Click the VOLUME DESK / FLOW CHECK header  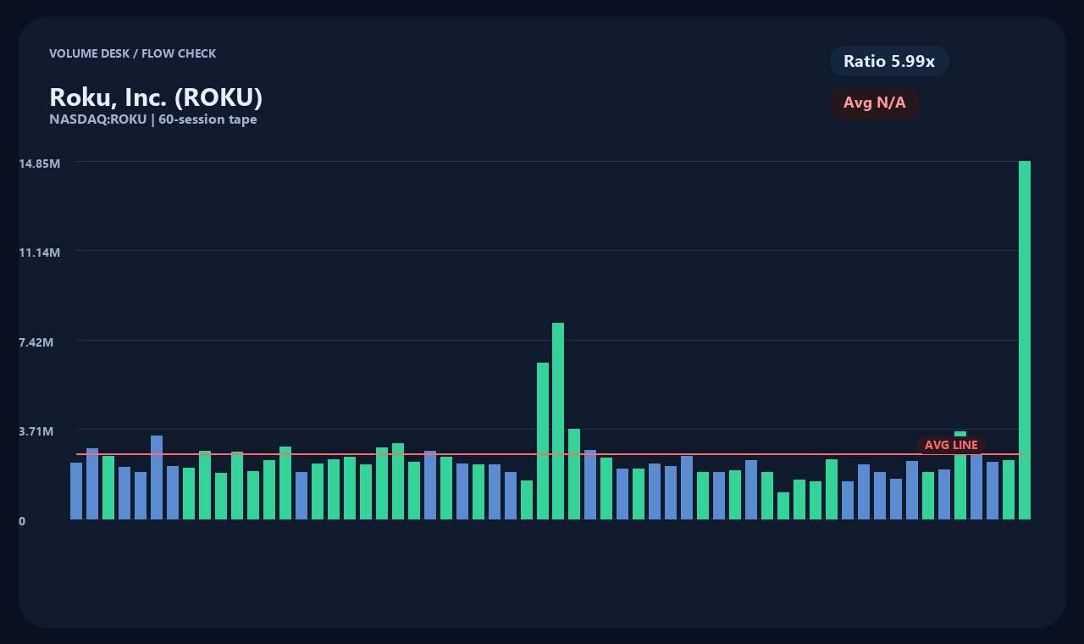point(132,53)
